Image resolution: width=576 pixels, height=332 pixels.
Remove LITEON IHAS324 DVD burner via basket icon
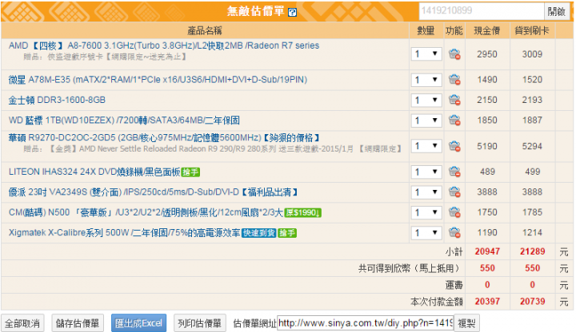click(454, 172)
